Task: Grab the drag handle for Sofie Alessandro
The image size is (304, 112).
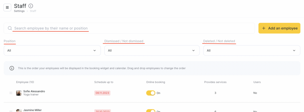Action: pos(11,93)
